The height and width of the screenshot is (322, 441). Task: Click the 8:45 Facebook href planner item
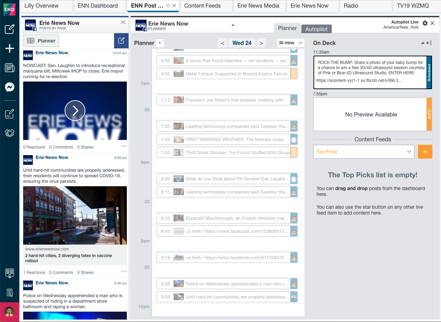(x=227, y=231)
